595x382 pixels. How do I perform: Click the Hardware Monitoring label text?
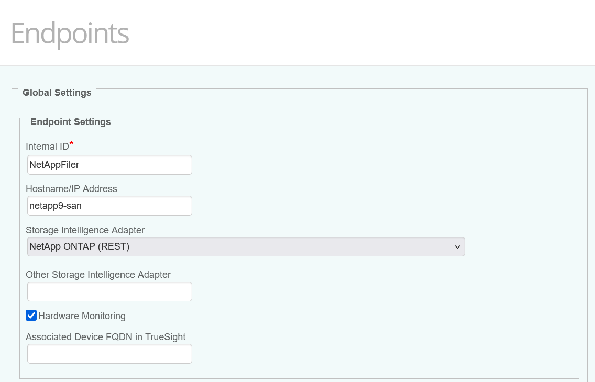click(81, 316)
